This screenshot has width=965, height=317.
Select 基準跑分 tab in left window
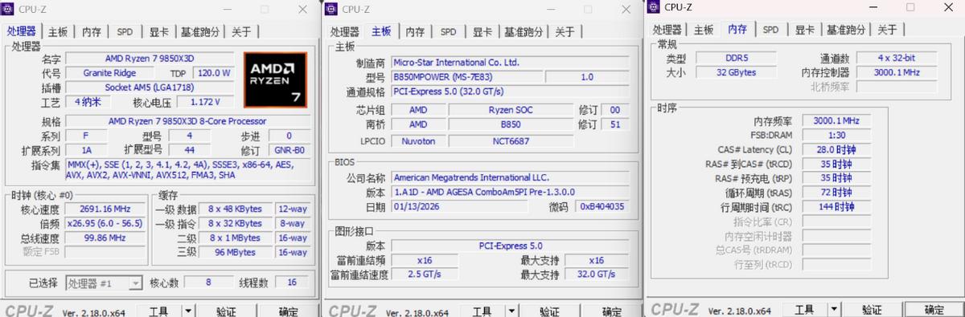(200, 32)
